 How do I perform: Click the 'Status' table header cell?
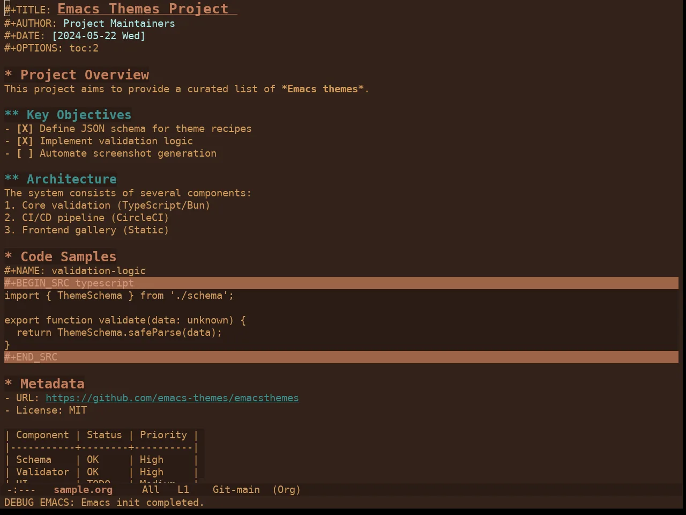105,435
